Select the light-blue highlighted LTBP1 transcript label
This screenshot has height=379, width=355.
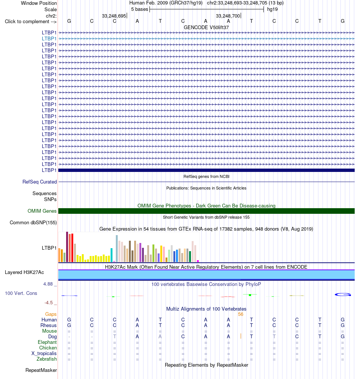tap(49, 38)
